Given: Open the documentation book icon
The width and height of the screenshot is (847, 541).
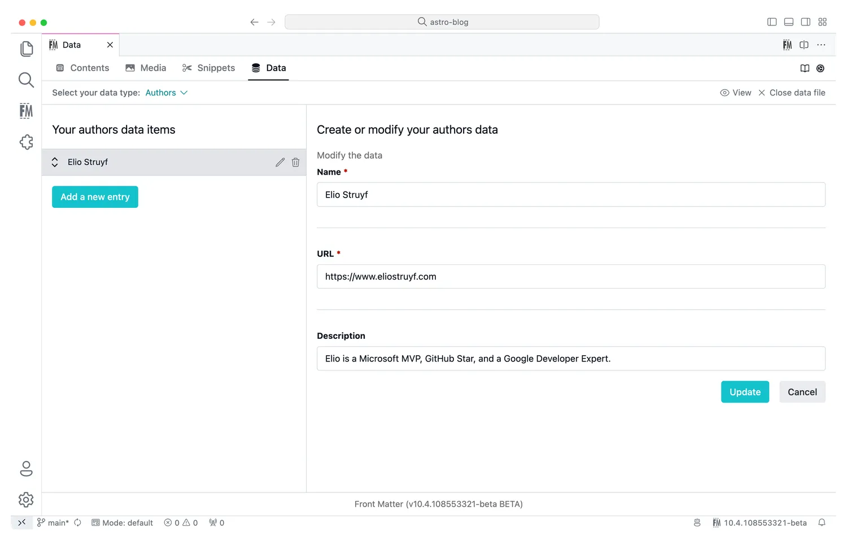Looking at the screenshot, I should click(x=805, y=68).
